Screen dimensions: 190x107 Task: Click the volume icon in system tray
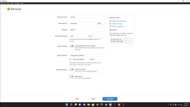[x=181, y=105]
